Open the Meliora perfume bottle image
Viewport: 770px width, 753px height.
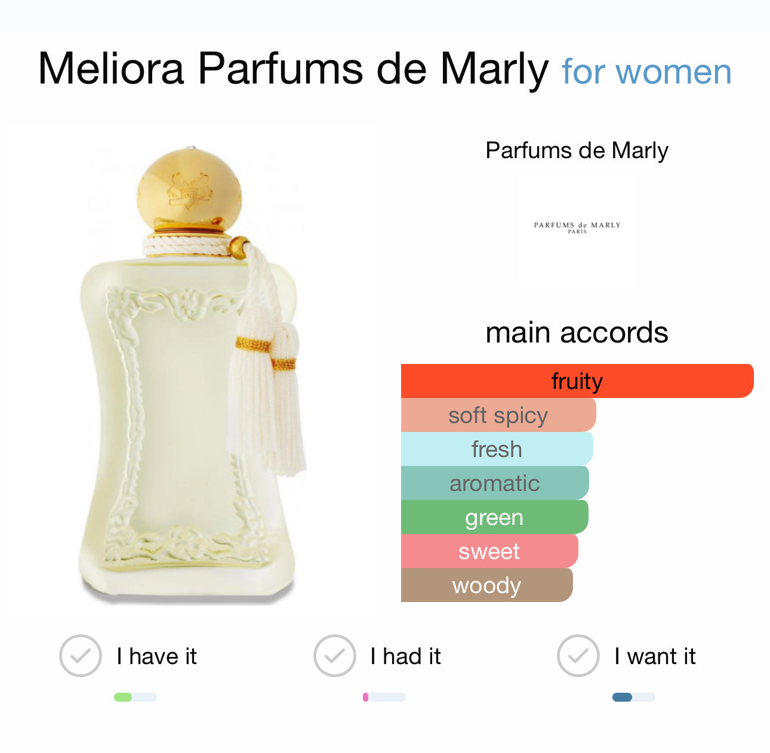(190, 373)
